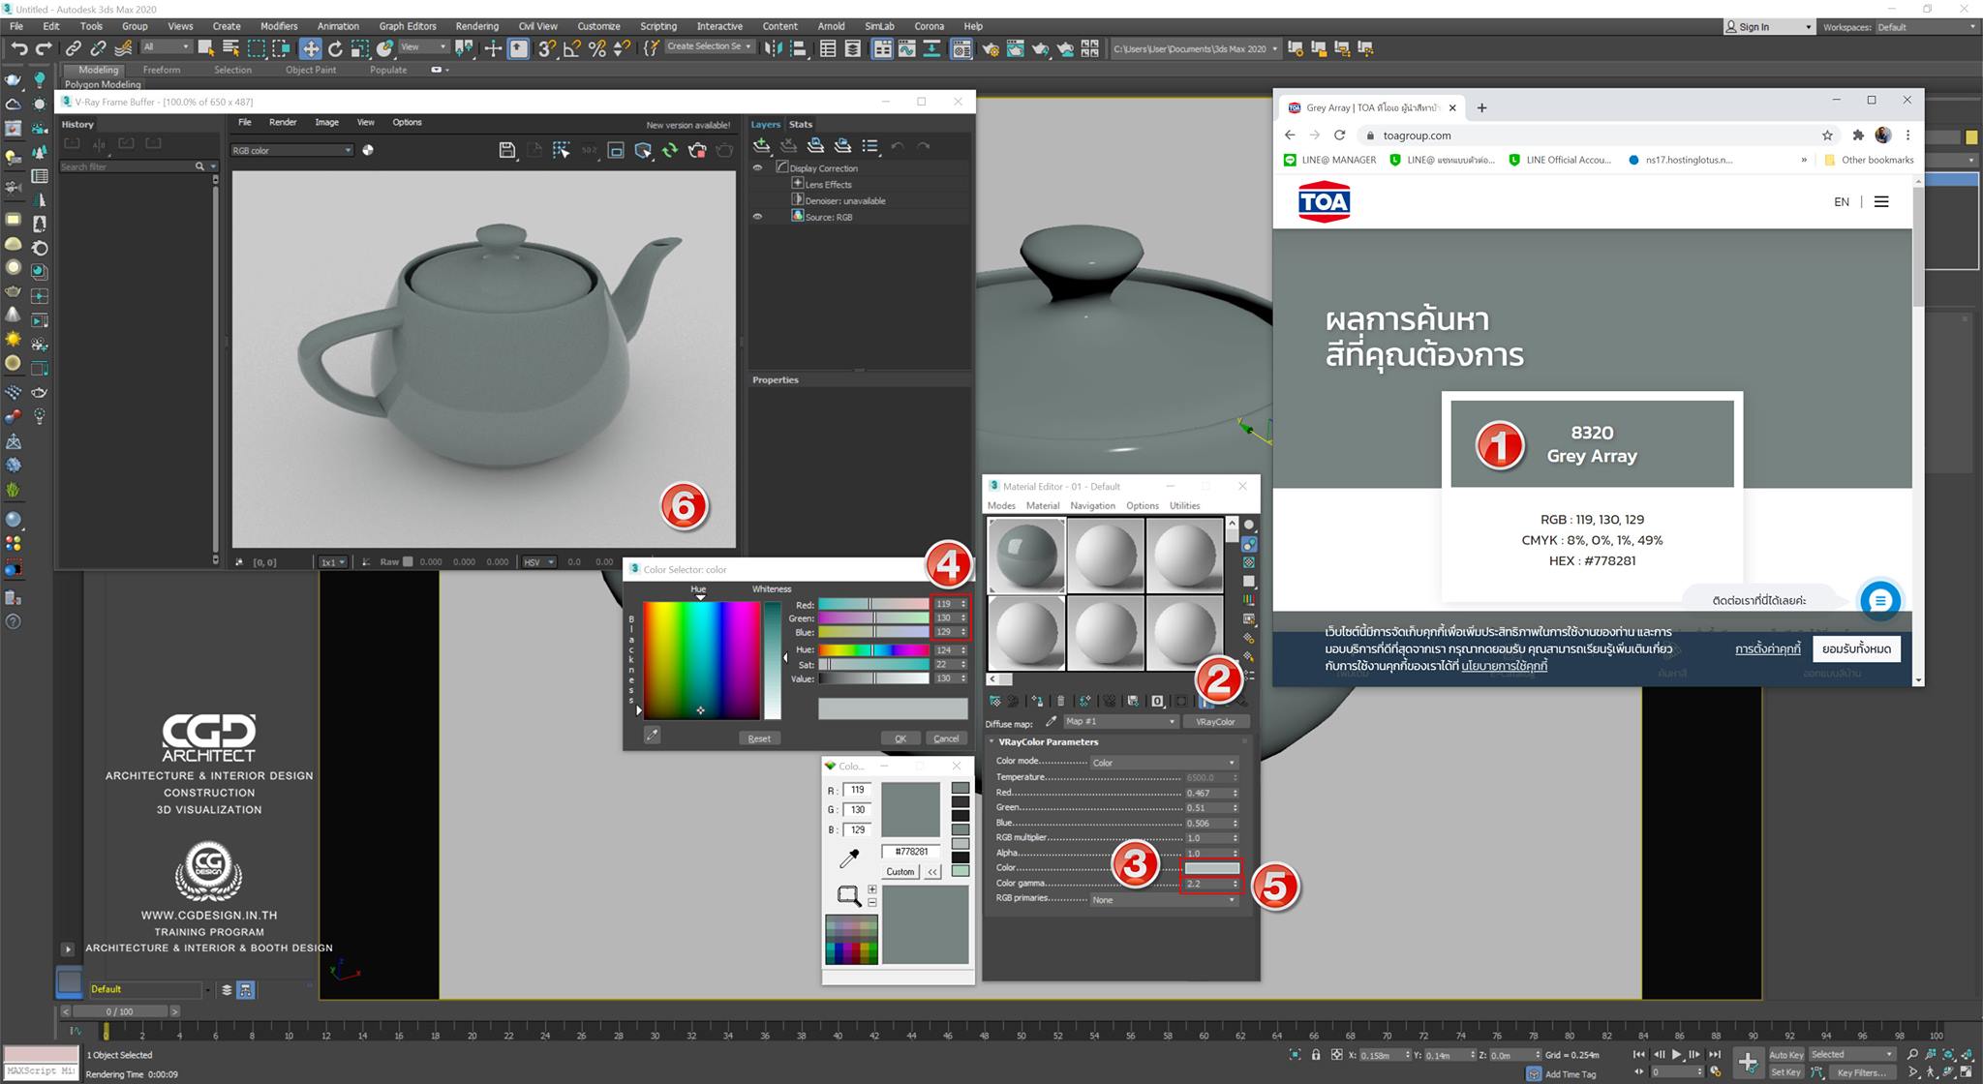Viewport: 1983px width, 1084px height.
Task: Click the Red slider in Color Selector
Action: click(x=873, y=604)
